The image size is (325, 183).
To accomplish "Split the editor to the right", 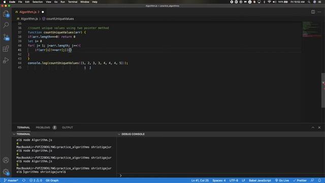I will pos(313,12).
